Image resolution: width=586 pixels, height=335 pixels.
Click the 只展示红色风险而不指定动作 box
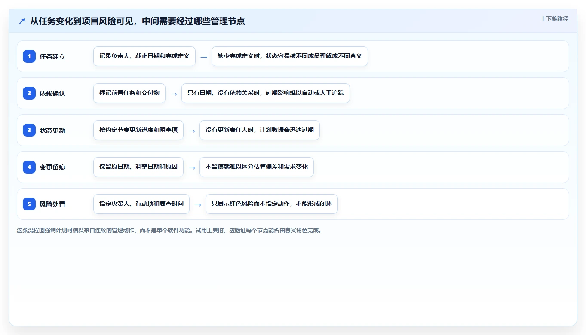pyautogui.click(x=272, y=204)
